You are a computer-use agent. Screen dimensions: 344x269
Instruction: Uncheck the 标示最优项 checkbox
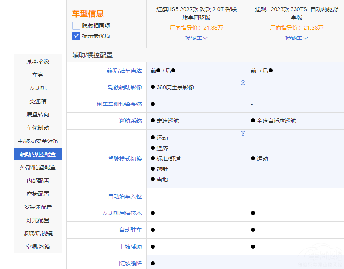[x=76, y=36]
